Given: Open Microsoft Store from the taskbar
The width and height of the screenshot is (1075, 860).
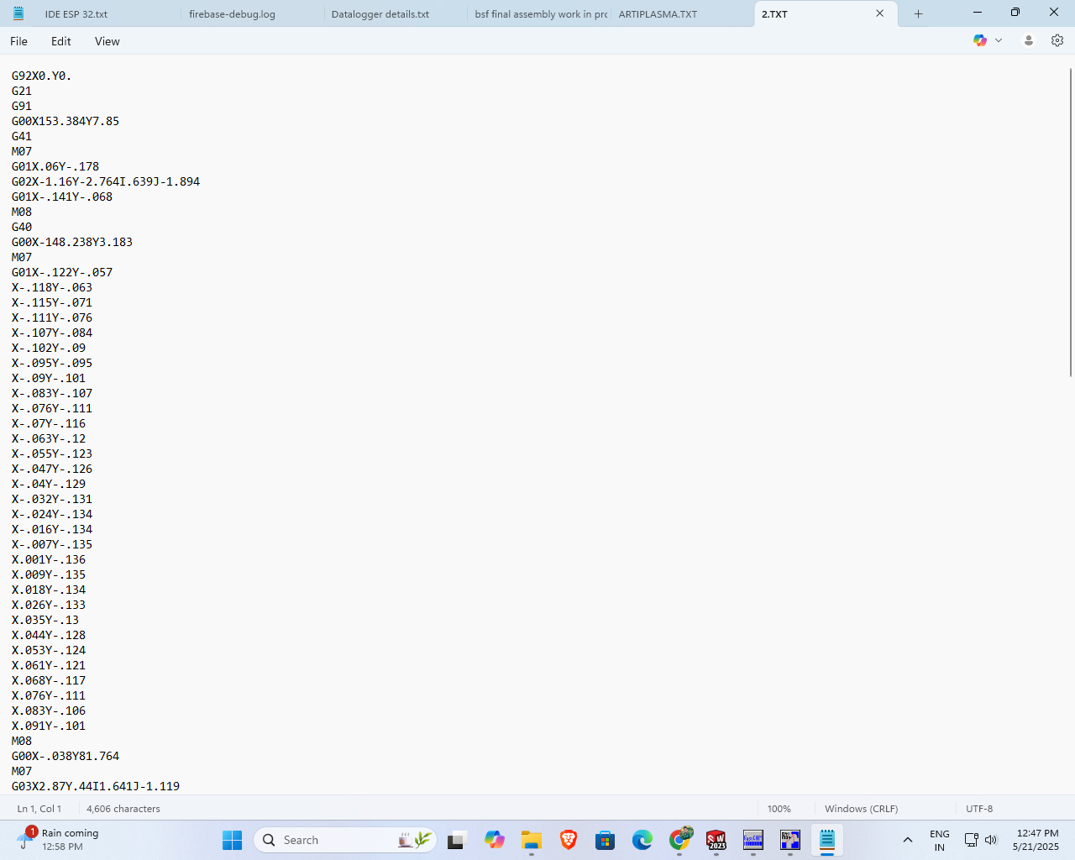Looking at the screenshot, I should 606,840.
